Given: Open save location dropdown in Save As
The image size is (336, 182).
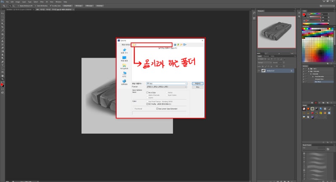Looking at the screenshot, I should (171, 45).
